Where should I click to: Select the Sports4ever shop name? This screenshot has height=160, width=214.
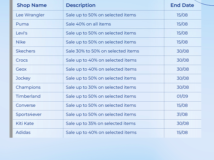[29, 114]
